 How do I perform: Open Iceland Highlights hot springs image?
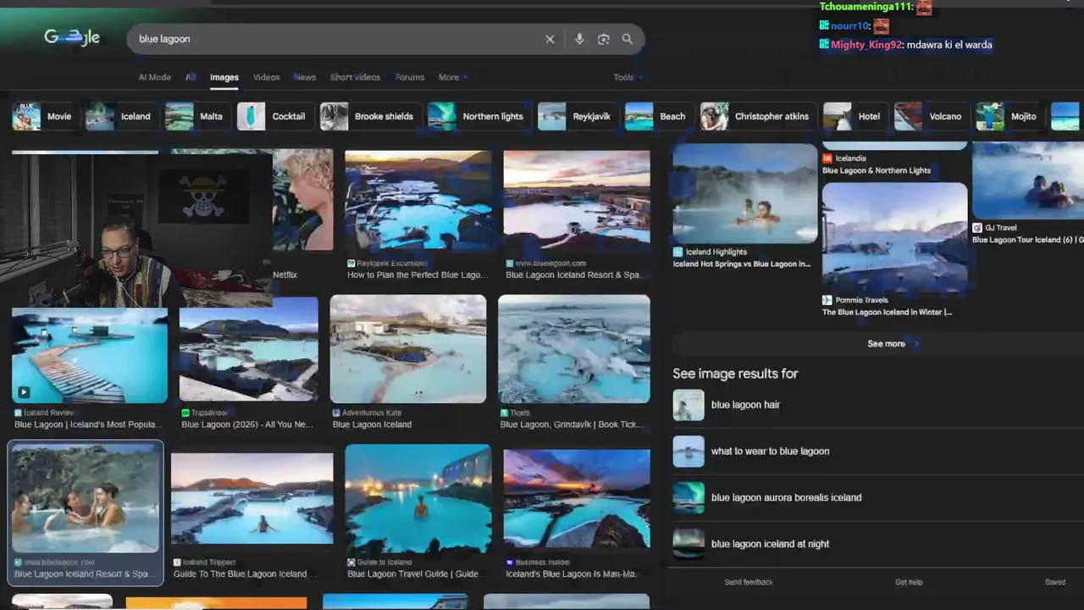tap(744, 194)
